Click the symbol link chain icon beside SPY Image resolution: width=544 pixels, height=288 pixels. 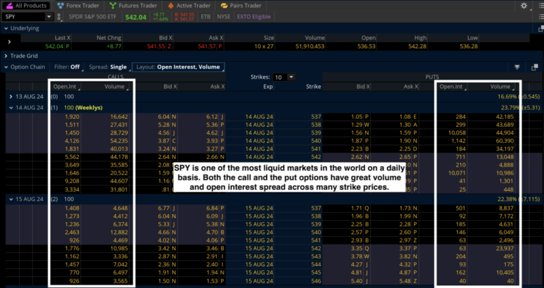59,16
